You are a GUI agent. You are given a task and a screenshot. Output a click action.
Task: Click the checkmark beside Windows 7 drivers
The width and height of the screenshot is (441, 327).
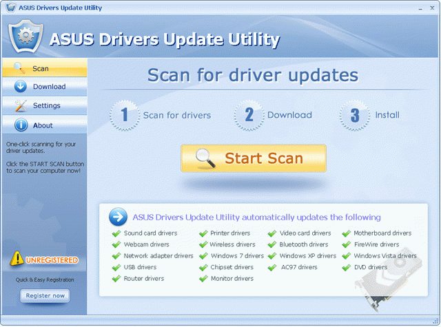pos(203,256)
